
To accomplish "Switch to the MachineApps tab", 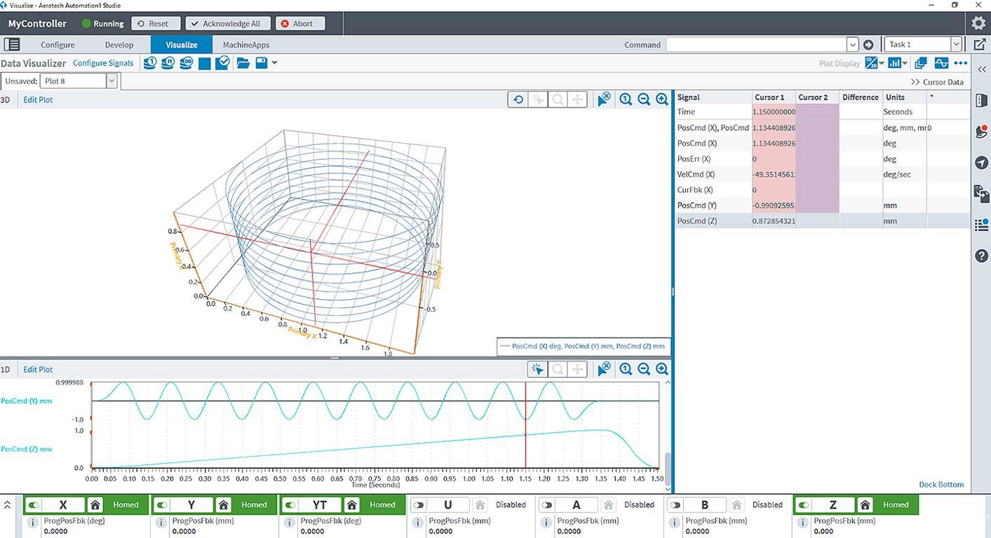I will 246,45.
